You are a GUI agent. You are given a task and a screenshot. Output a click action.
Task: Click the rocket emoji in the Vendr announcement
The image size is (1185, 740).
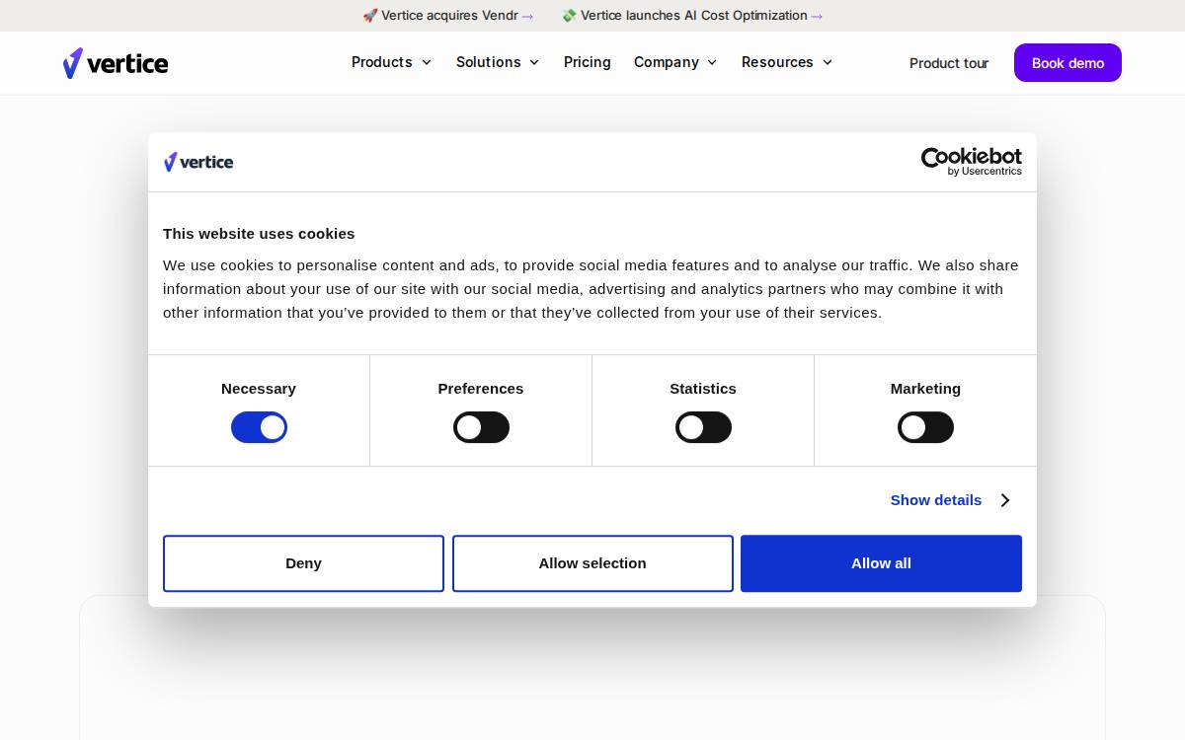tap(370, 16)
